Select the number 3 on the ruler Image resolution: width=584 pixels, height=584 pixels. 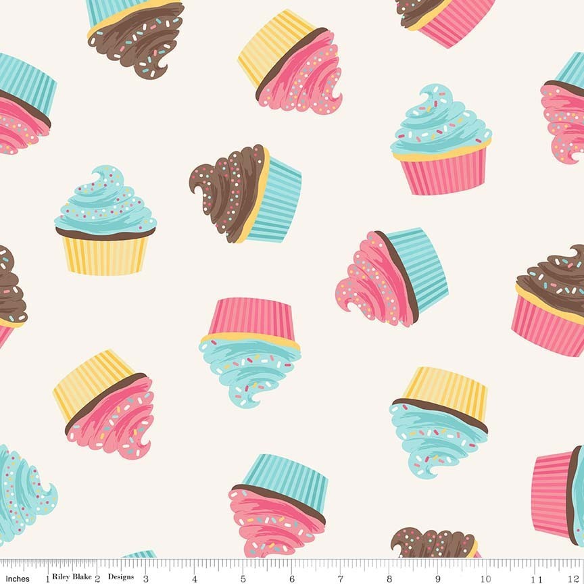(x=146, y=579)
